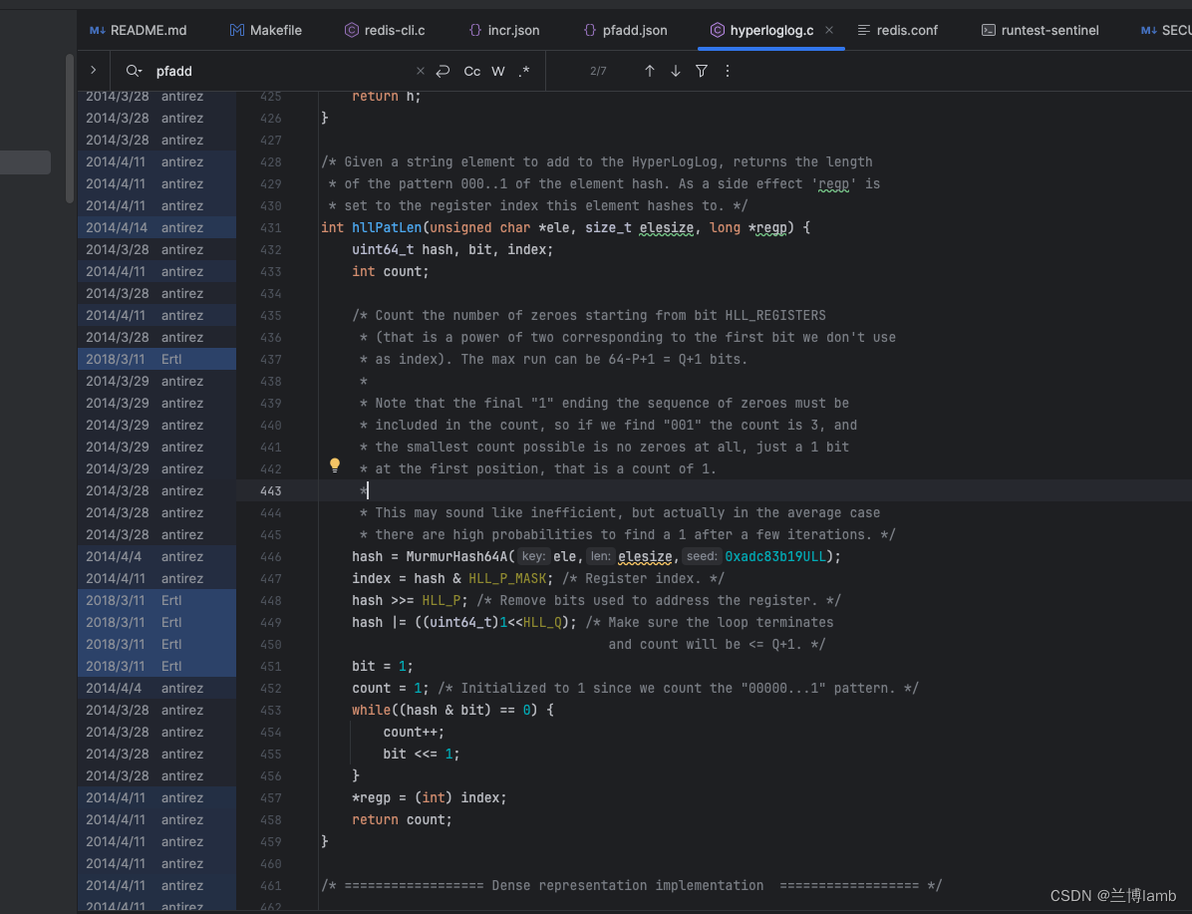
Task: Expand the replace field chevron
Action: [94, 71]
